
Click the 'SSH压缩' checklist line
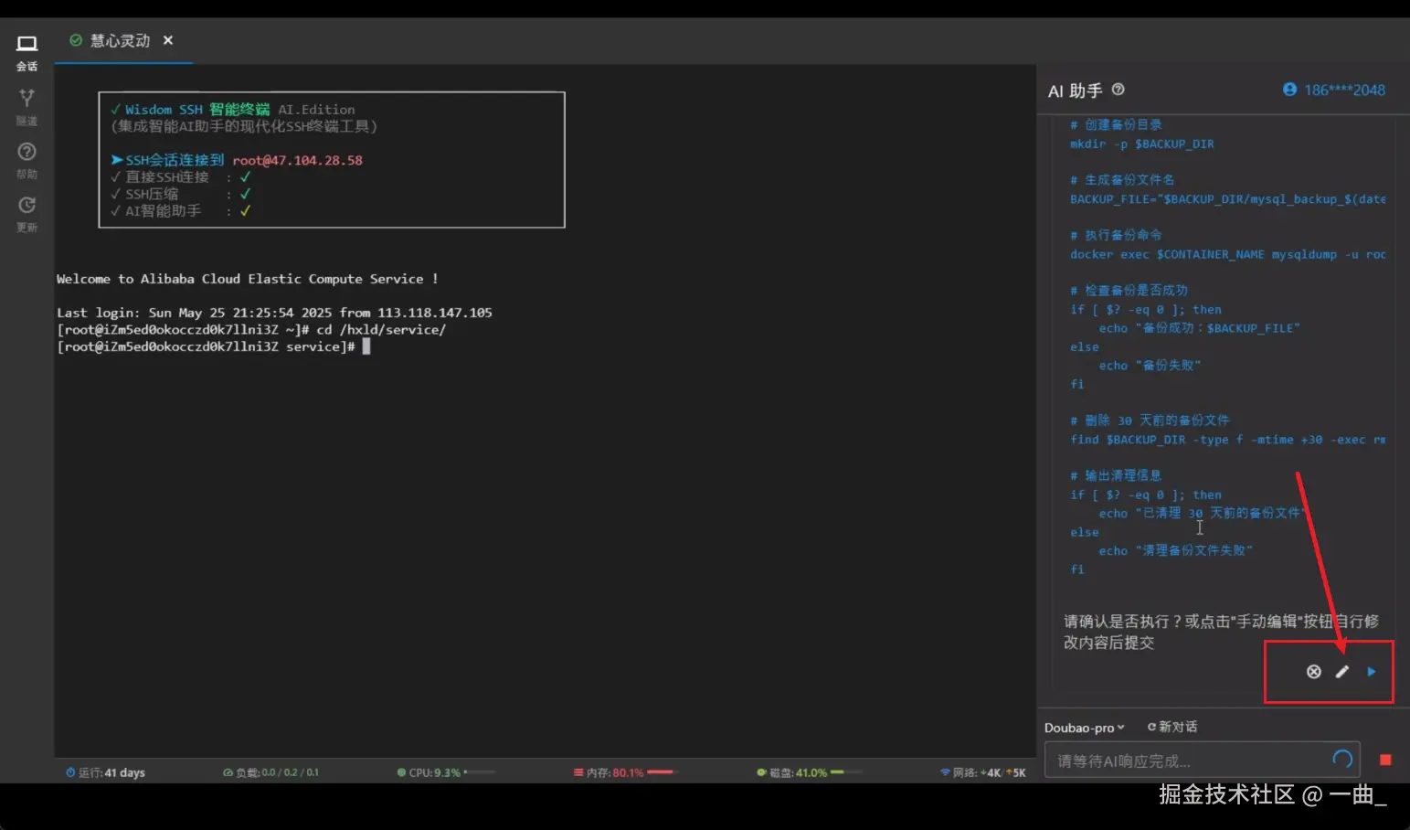(180, 194)
